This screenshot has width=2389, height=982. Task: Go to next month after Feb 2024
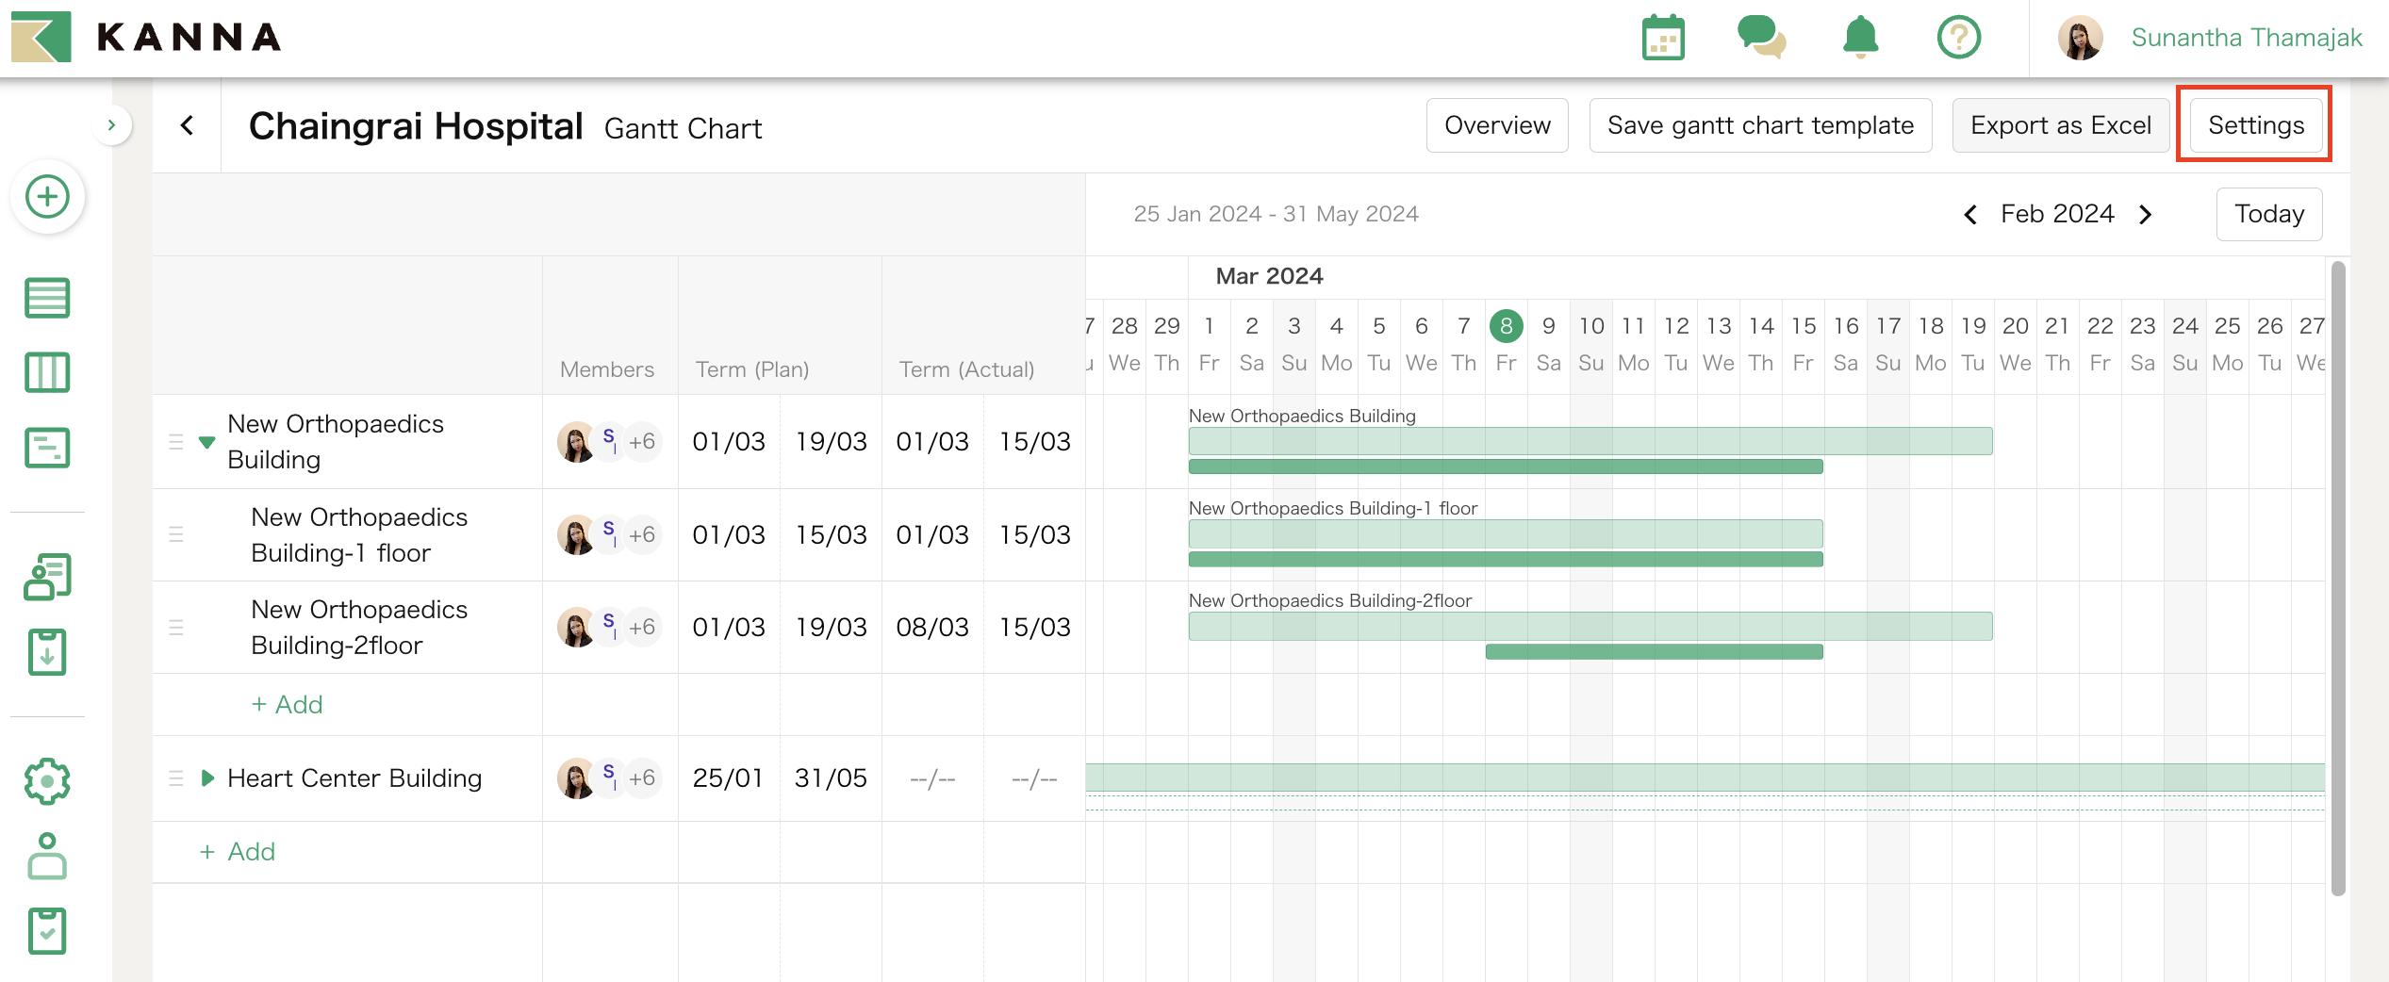(x=2146, y=215)
